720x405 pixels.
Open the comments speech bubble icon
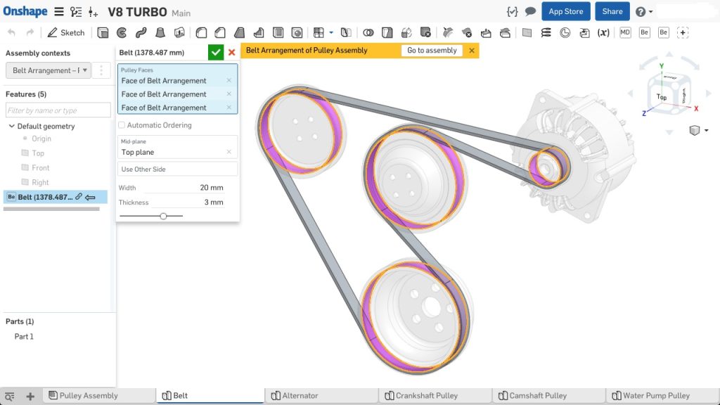(x=530, y=12)
